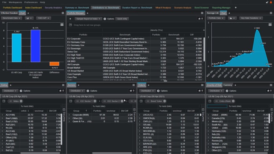274x154 pixels.
Task: Add a tab next to Effective Duration Chart
Action: coord(28,13)
